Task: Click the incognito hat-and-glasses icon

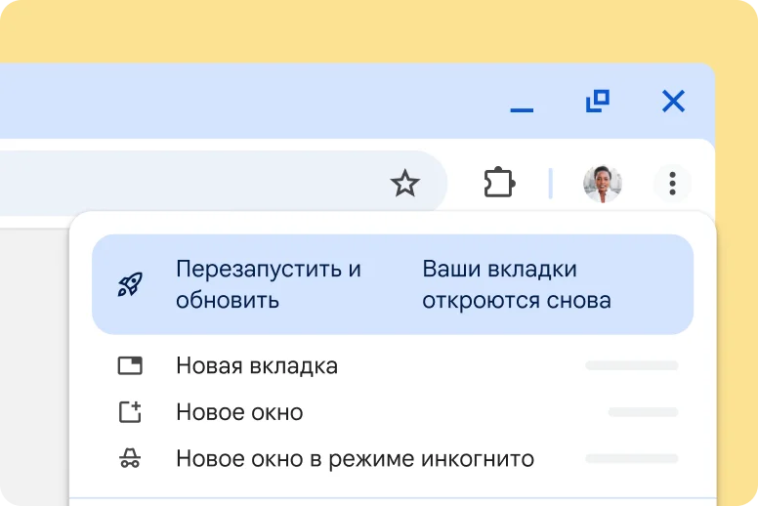Action: click(130, 458)
